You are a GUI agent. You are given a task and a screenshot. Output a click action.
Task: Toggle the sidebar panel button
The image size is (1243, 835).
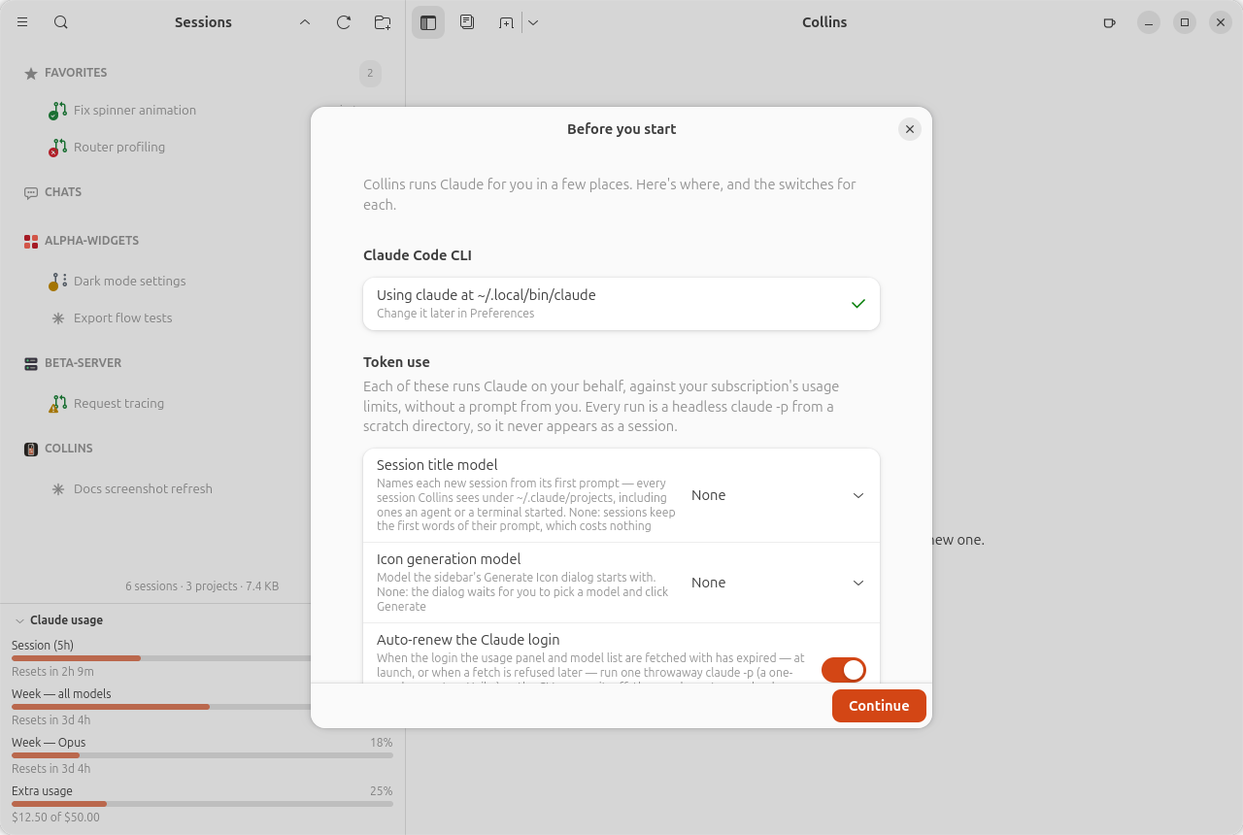[x=428, y=22]
